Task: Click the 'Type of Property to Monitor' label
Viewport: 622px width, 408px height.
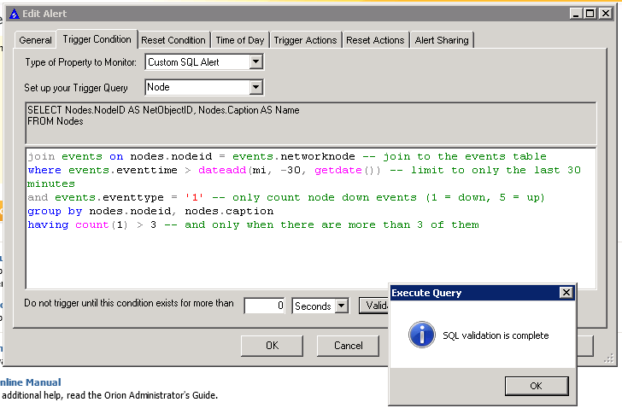Action: [x=80, y=62]
